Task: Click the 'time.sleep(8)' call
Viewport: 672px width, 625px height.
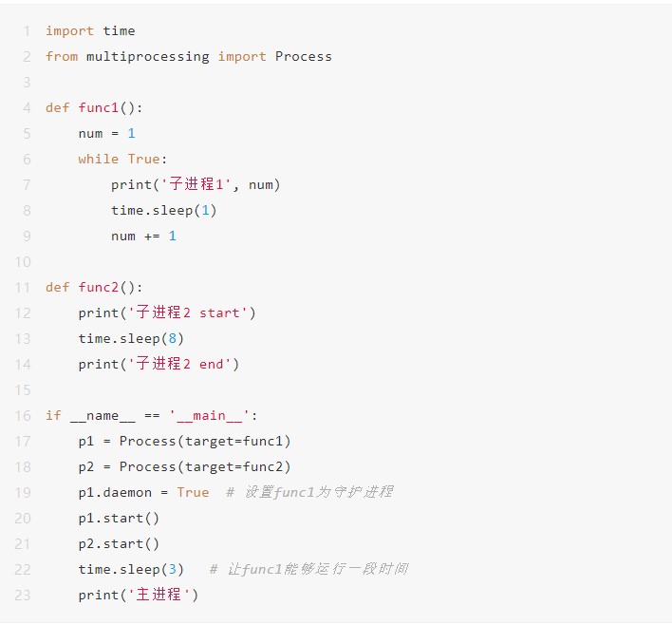Action: tap(131, 338)
